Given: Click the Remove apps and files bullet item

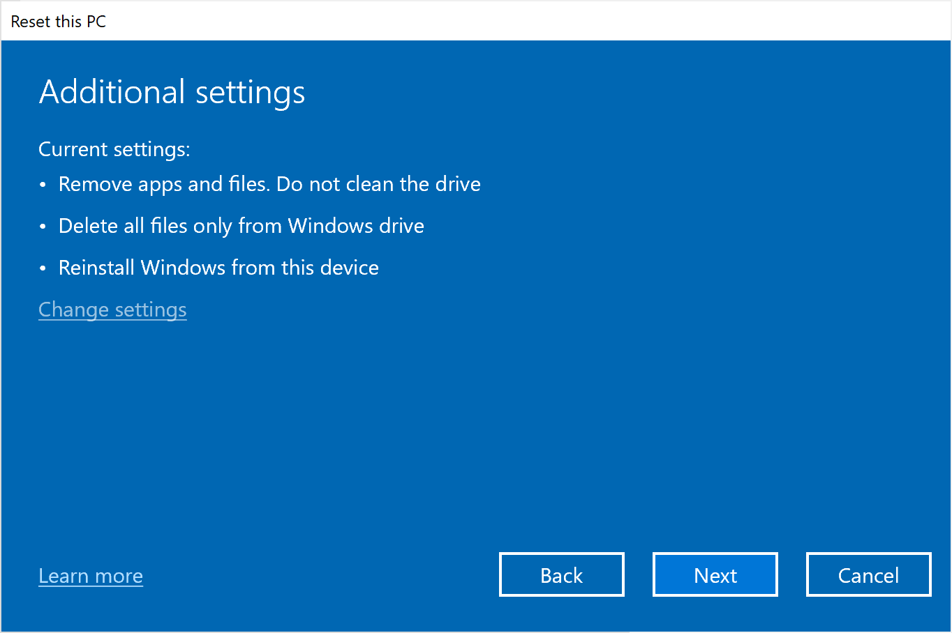Looking at the screenshot, I should click(269, 183).
